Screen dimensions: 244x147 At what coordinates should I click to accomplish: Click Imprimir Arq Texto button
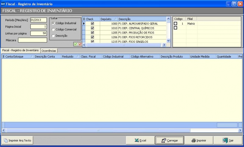[x=17, y=141]
